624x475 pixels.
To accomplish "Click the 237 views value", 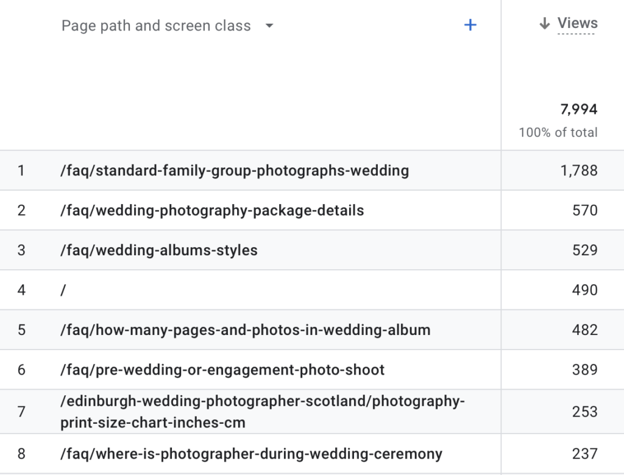I will 584,454.
